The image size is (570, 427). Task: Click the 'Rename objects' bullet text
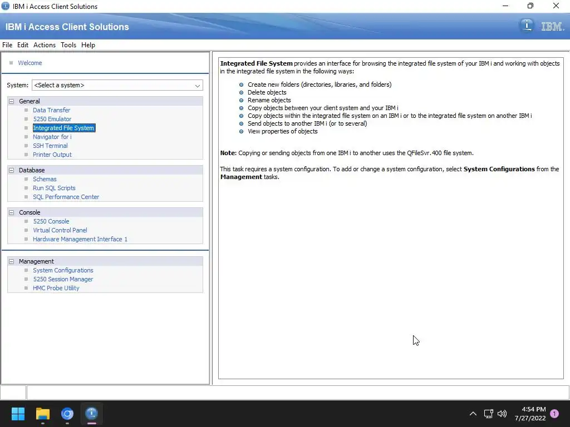(269, 100)
